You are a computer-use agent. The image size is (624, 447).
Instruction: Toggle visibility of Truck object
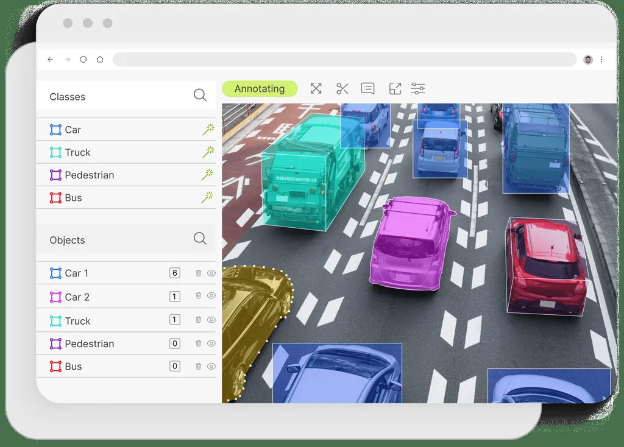click(211, 320)
